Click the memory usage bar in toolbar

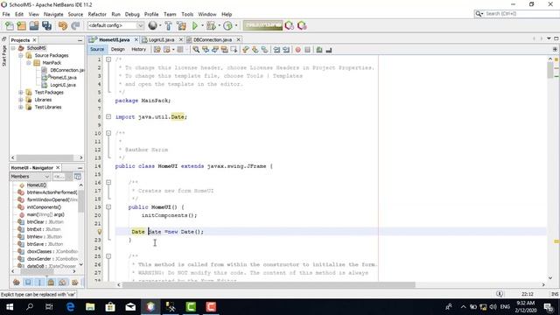[x=262, y=25]
